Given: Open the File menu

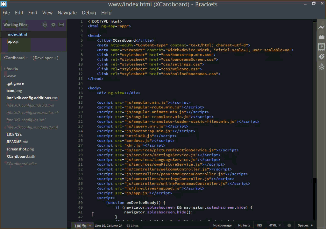Looking at the screenshot, I should 6,13.
